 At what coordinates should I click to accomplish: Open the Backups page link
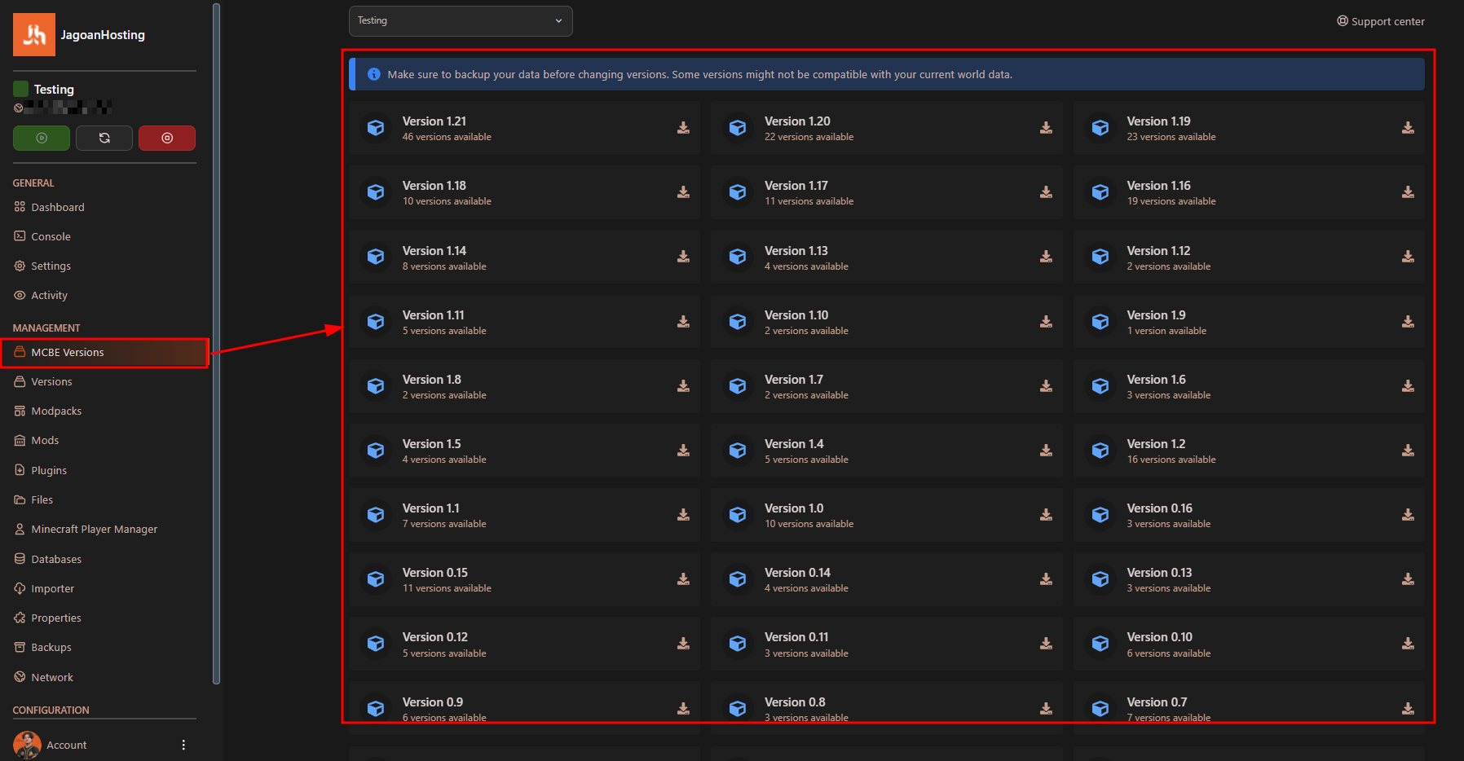click(51, 648)
